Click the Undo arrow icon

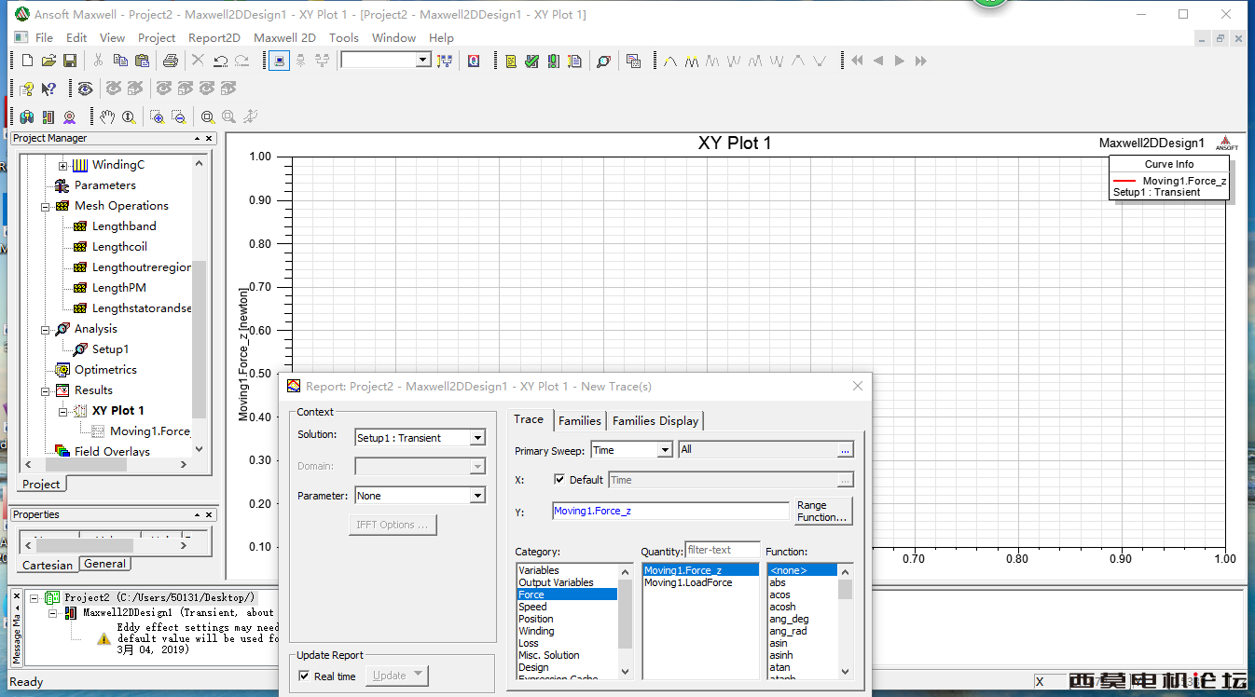221,61
